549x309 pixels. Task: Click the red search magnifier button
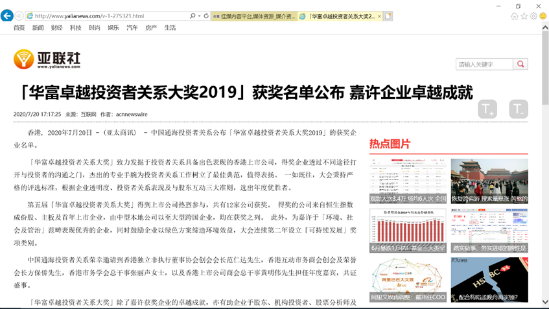tap(520, 64)
